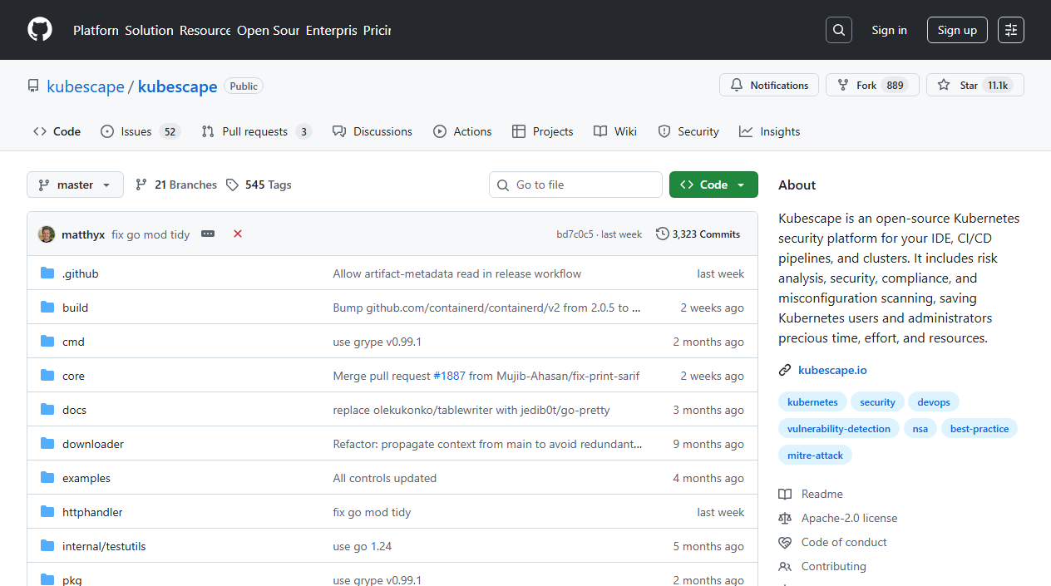
Task: Click matthyx avatar image
Action: pyautogui.click(x=47, y=234)
